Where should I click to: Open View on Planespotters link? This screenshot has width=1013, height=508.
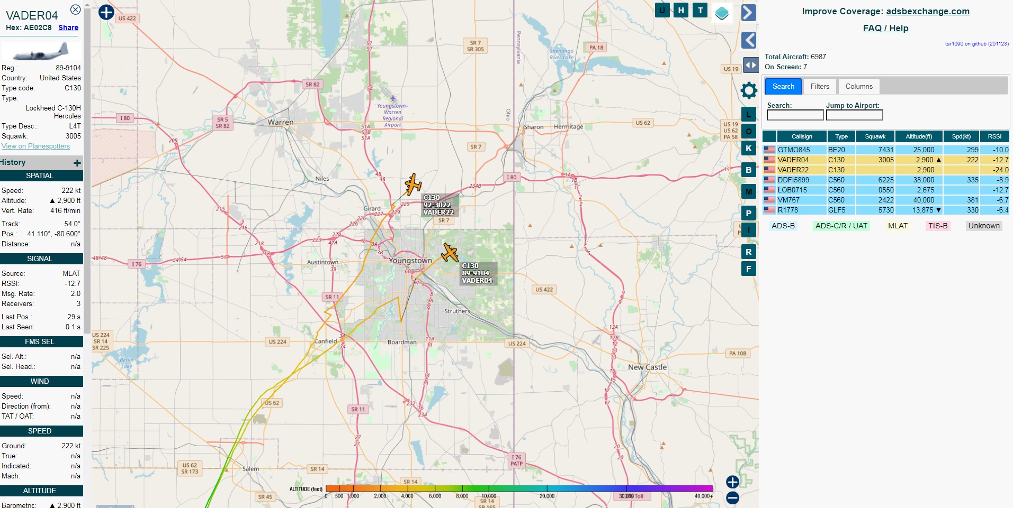click(x=35, y=146)
